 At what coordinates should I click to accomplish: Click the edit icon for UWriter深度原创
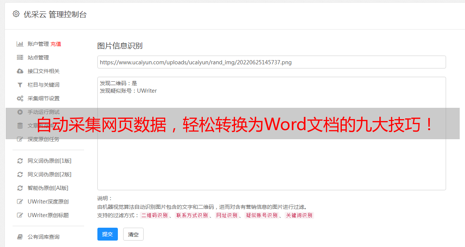pos(20,202)
